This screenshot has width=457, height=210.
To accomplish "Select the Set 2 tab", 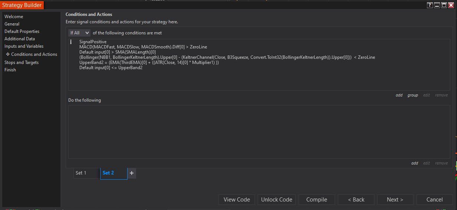I will pos(108,173).
